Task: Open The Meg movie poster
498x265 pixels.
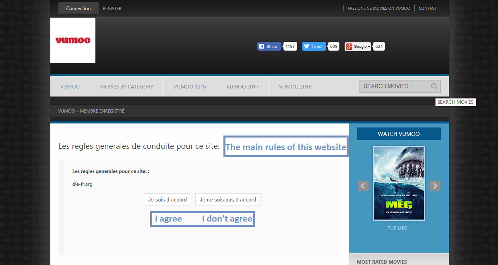Action: 399,183
